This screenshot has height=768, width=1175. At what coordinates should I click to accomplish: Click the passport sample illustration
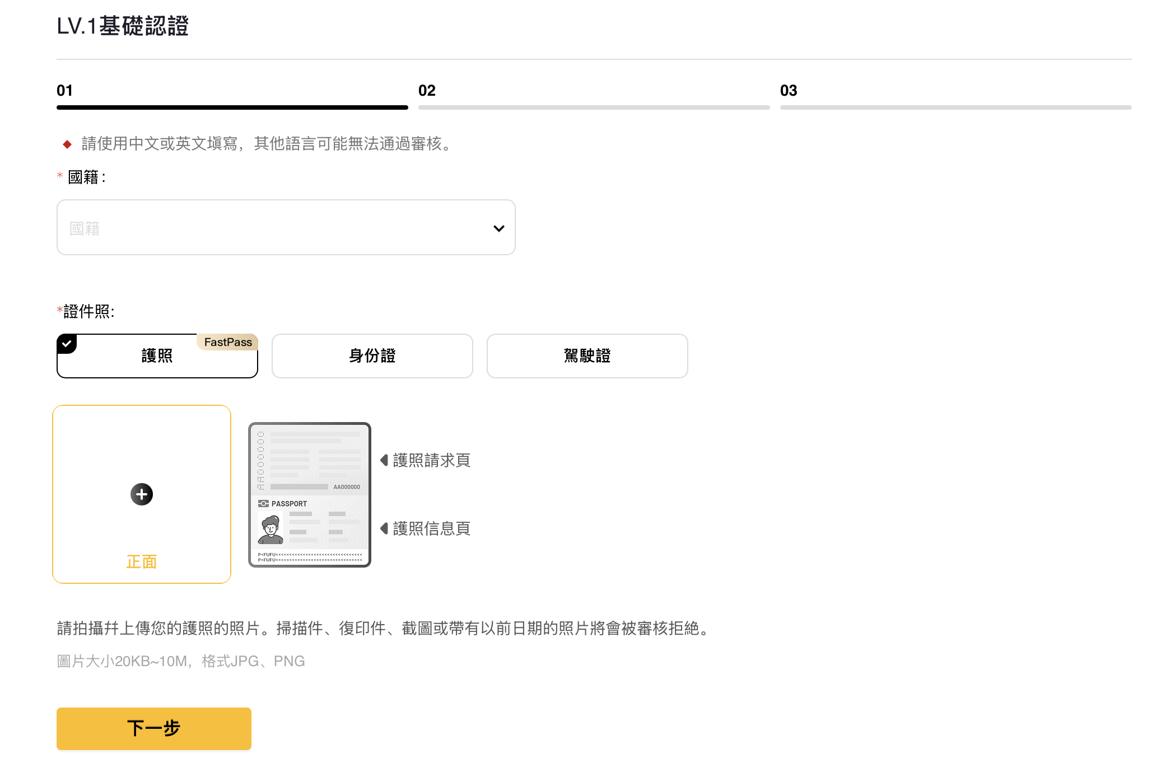click(310, 495)
